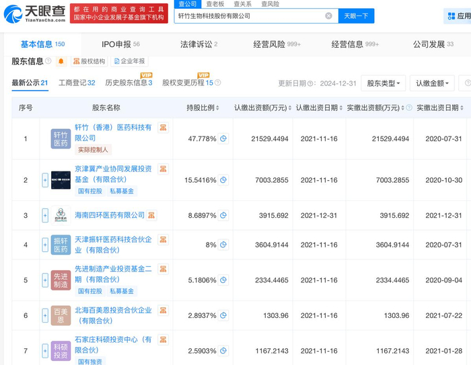This screenshot has height=365, width=471.
Task: Open equity chart icon for 海南四环医药有限公司
Action: (152, 215)
